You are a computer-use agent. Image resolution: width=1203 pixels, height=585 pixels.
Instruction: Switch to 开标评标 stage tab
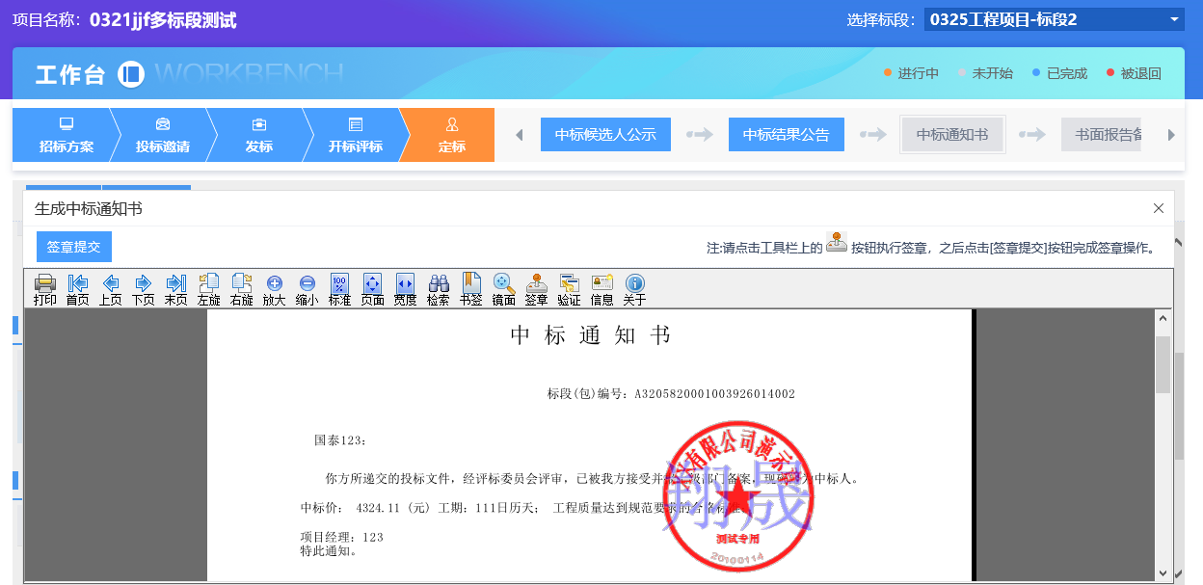click(355, 135)
